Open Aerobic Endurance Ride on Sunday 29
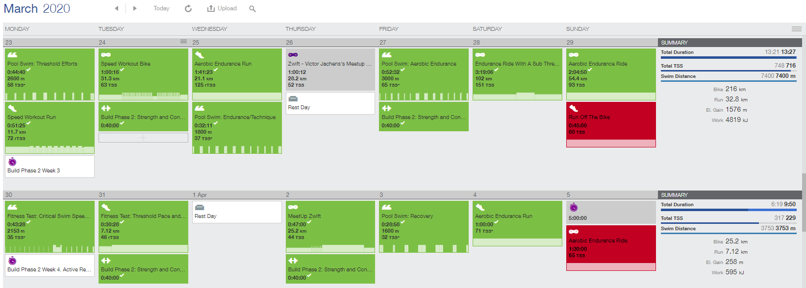806x288 pixels. click(611, 74)
